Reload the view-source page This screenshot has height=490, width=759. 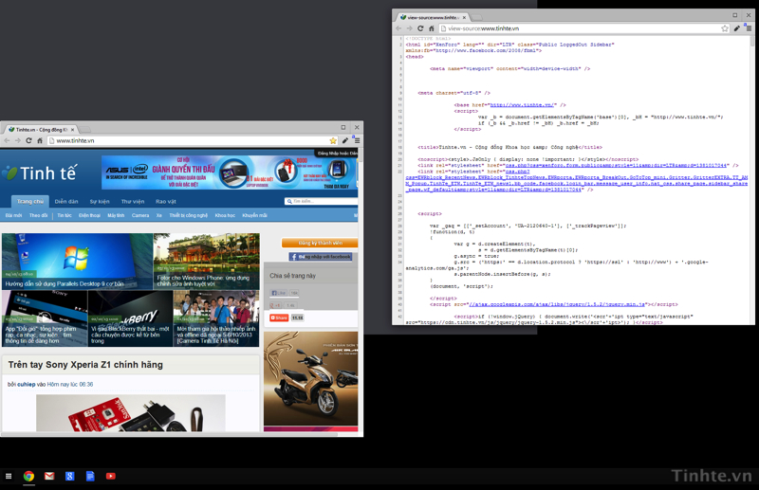(421, 28)
